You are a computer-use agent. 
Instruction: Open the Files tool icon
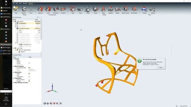16,9
